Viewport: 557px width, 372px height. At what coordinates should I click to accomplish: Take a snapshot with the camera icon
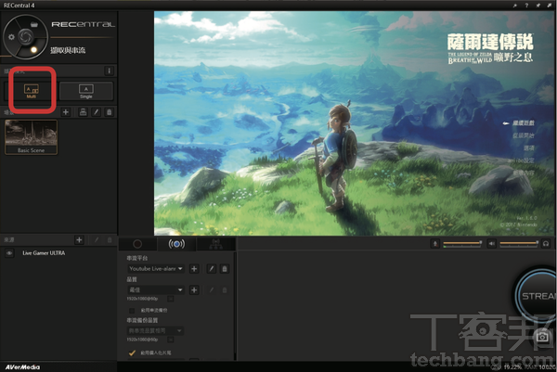tap(542, 337)
